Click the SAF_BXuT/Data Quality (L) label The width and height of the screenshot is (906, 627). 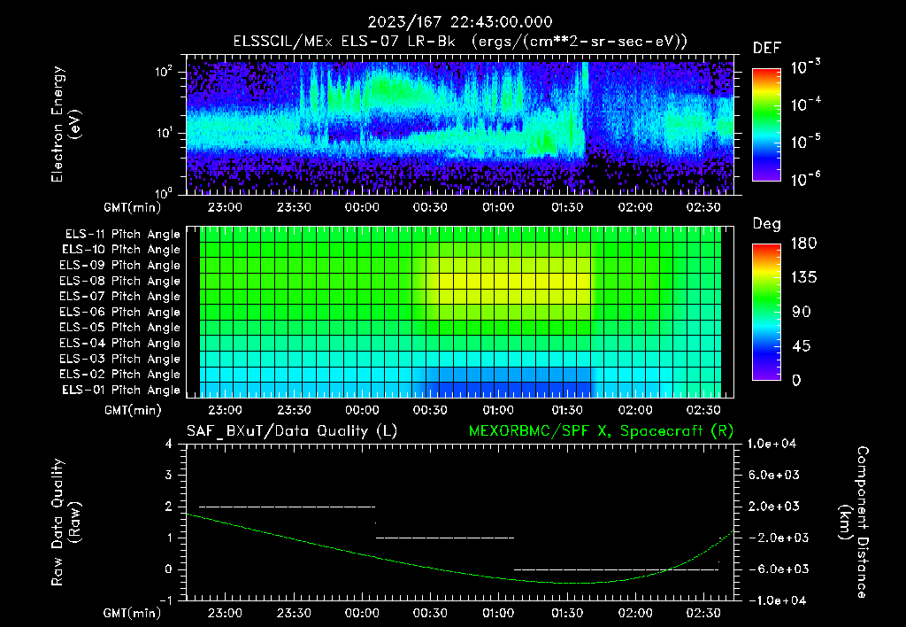292,431
